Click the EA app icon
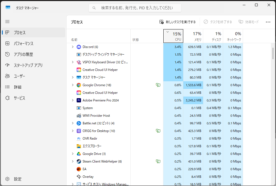 (x=79, y=169)
